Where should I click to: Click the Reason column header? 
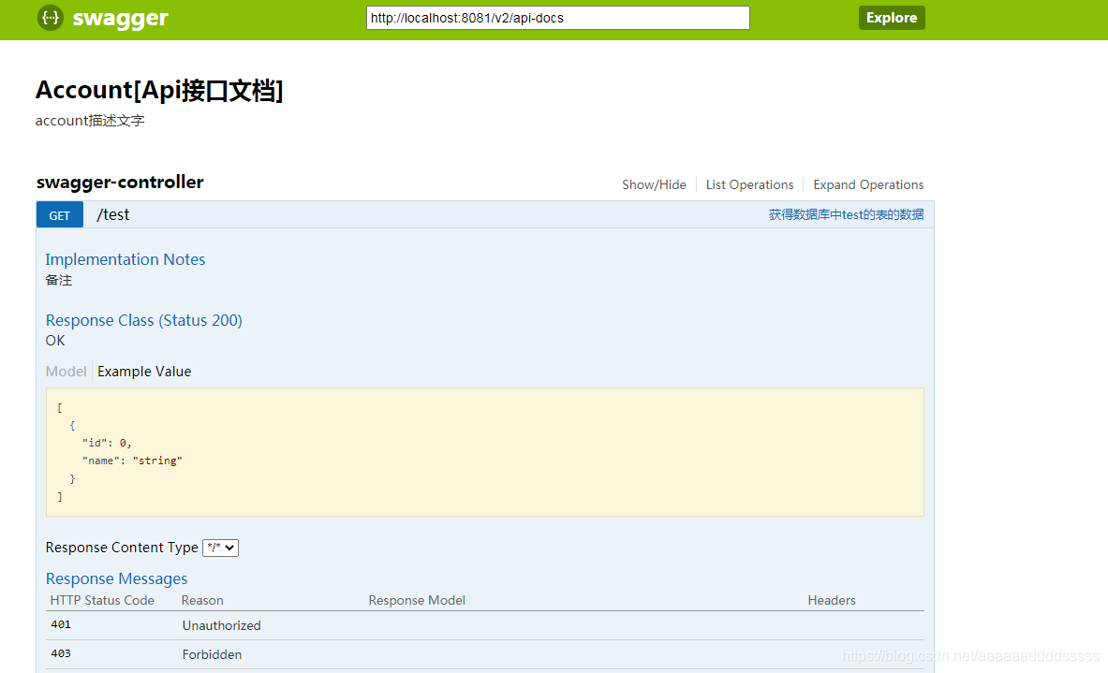pos(202,600)
